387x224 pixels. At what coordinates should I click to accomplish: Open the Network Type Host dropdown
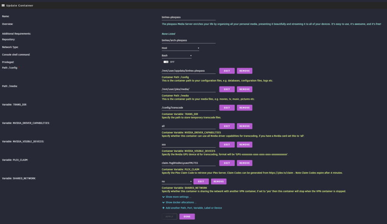[180, 48]
